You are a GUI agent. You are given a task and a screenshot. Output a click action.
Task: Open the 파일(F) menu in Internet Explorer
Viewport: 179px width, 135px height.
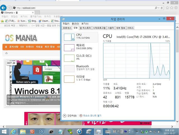[5, 16]
